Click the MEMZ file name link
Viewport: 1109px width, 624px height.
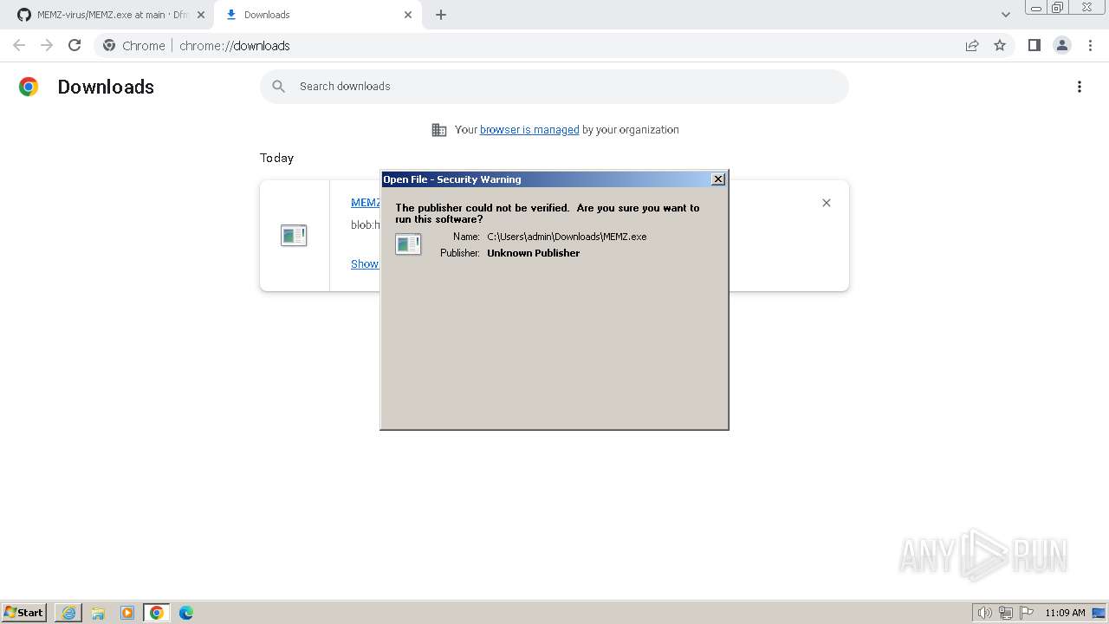click(x=366, y=202)
